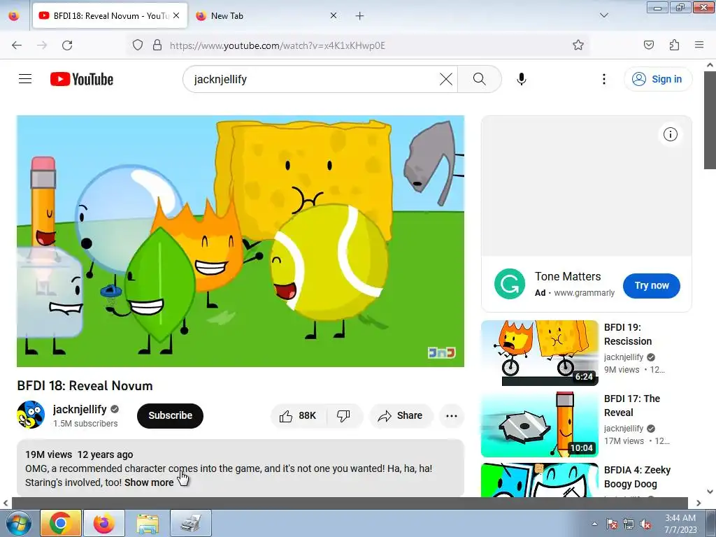Click on the video player
The height and width of the screenshot is (537, 716).
pos(241,241)
